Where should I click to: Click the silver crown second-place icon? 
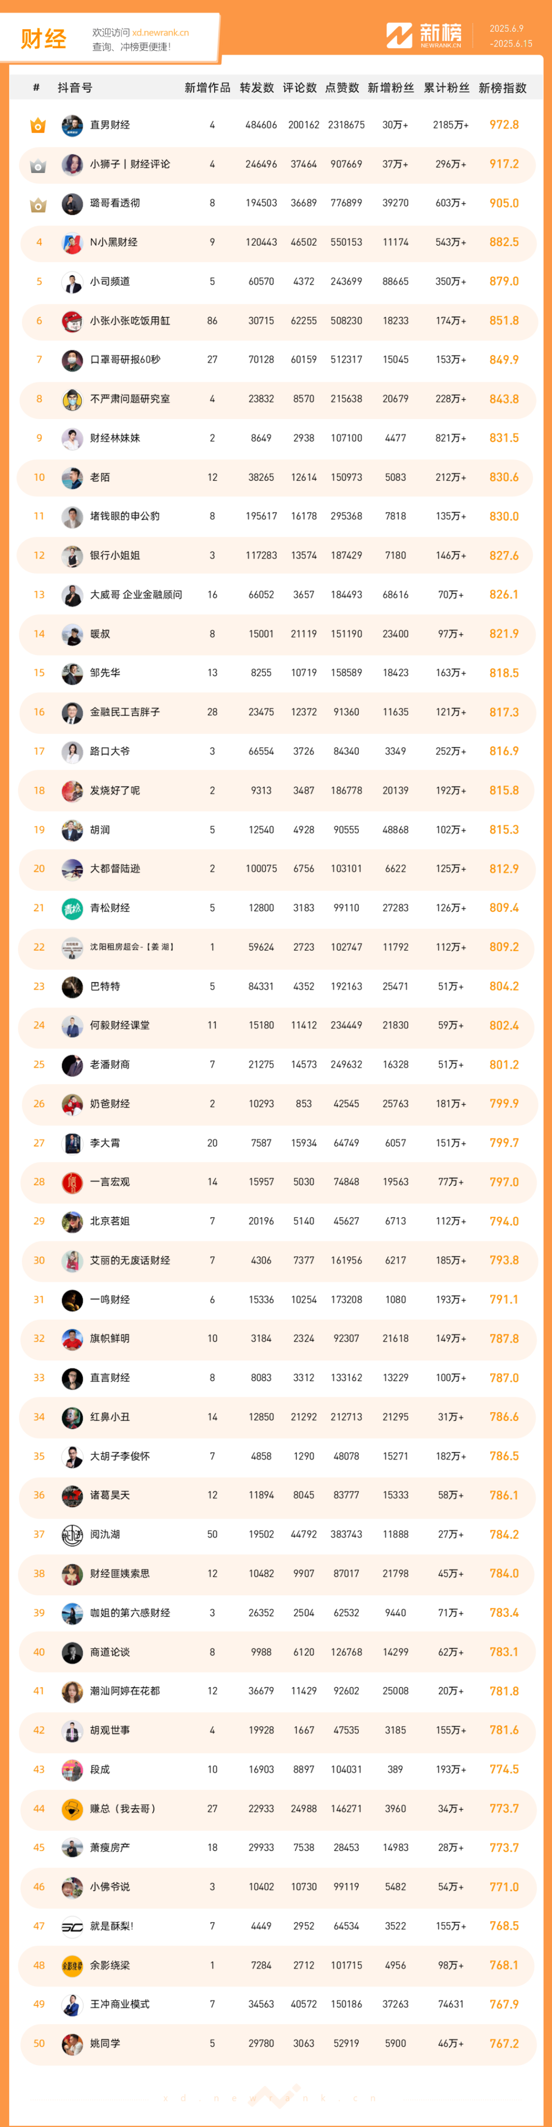(x=38, y=165)
